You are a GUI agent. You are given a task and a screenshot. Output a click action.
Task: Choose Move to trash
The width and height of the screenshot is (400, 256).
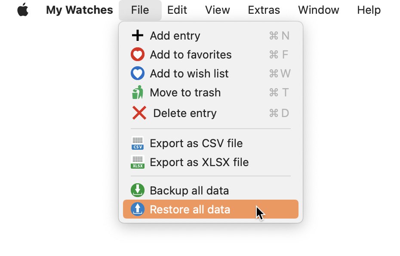[211, 92]
